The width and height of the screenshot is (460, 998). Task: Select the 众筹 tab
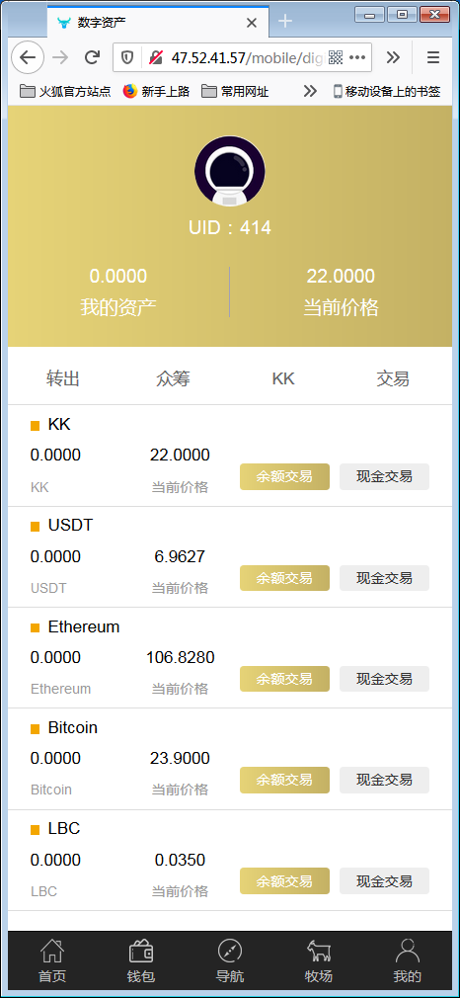173,378
